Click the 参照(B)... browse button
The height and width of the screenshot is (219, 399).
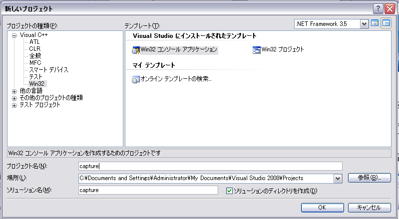[x=369, y=178]
